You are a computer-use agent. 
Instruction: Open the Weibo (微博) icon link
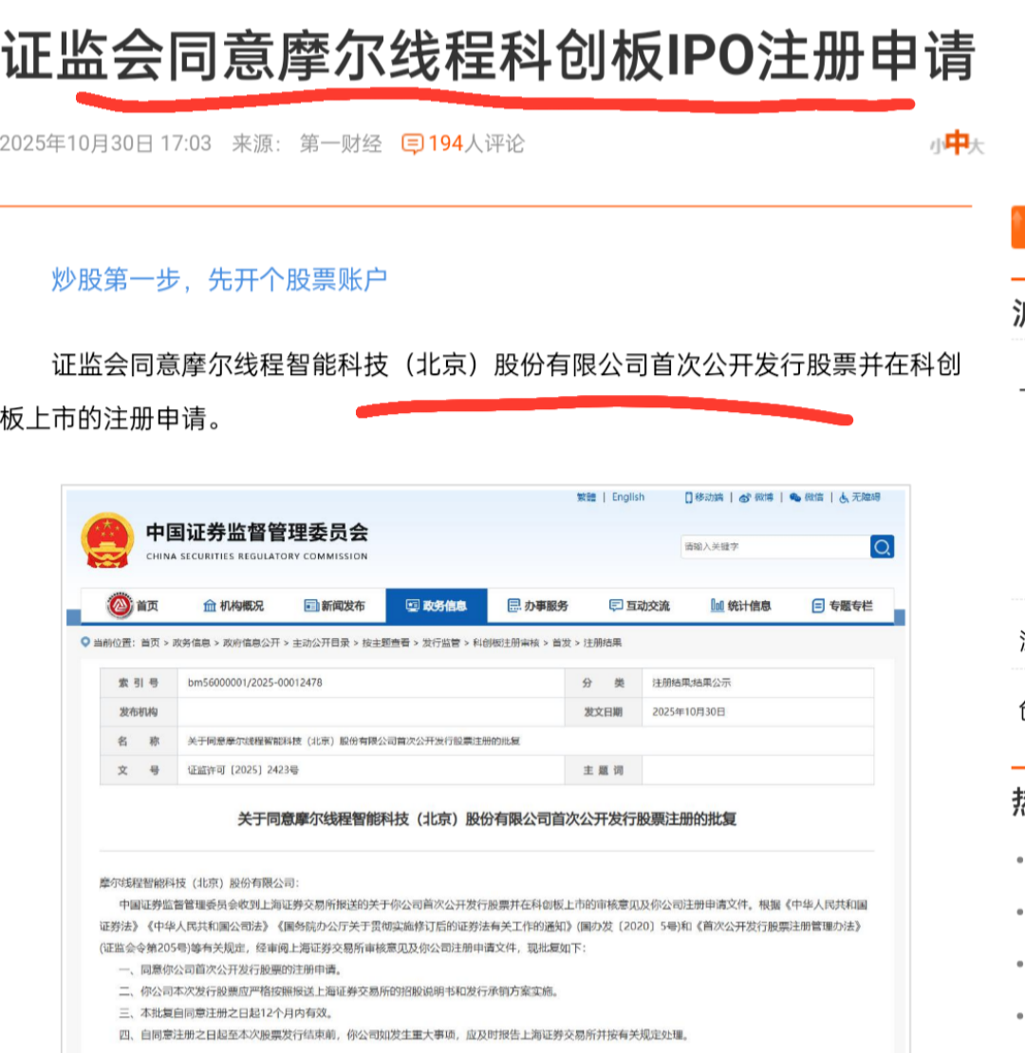click(x=755, y=497)
